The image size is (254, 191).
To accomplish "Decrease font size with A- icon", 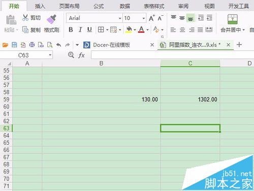I will (160, 18).
